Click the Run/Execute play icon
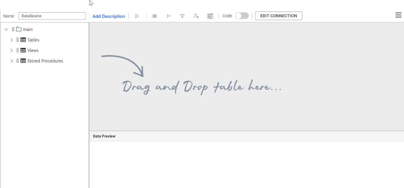Screen dimensions: 404x188 pyautogui.click(x=137, y=16)
